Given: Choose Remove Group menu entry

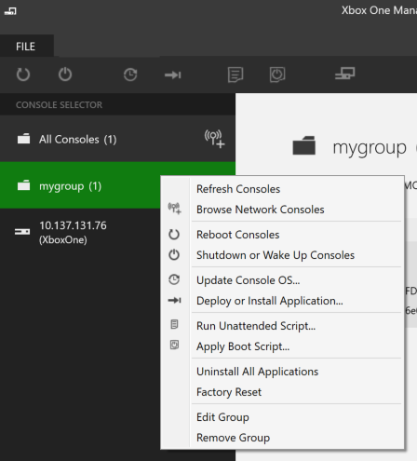Looking at the screenshot, I should (x=233, y=438).
